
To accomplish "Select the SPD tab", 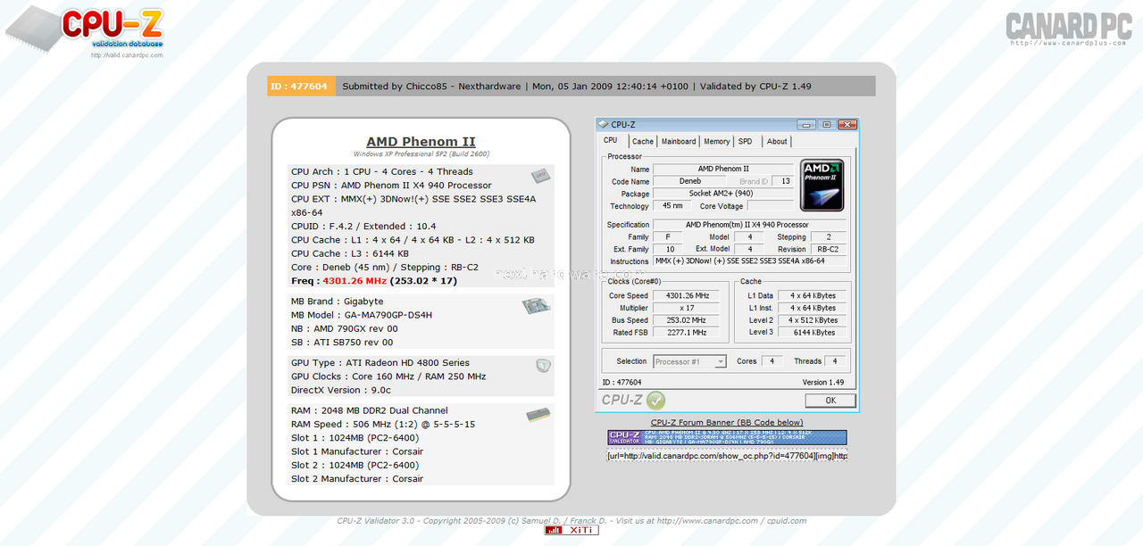I will (745, 141).
